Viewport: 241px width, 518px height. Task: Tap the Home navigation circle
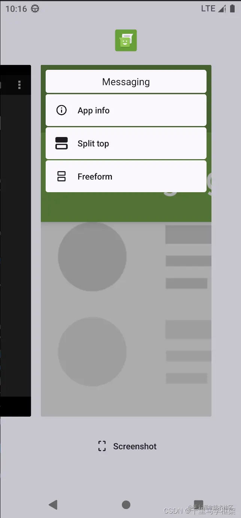tap(126, 504)
